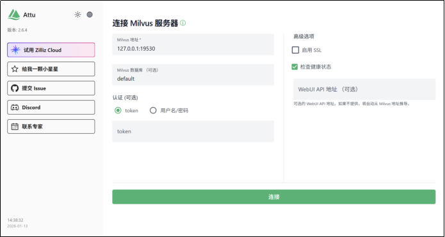445x237 pixels.
Task: Open the language globe icon
Action: (90, 15)
